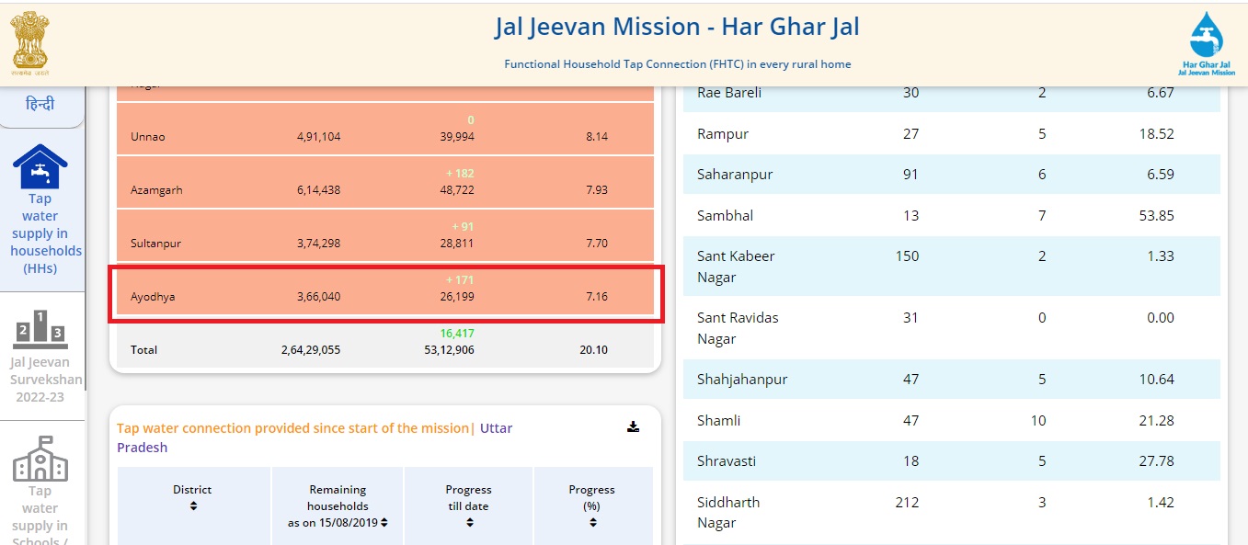Select the Shravasti row in the right table
Image resolution: width=1248 pixels, height=545 pixels.
[x=952, y=460]
